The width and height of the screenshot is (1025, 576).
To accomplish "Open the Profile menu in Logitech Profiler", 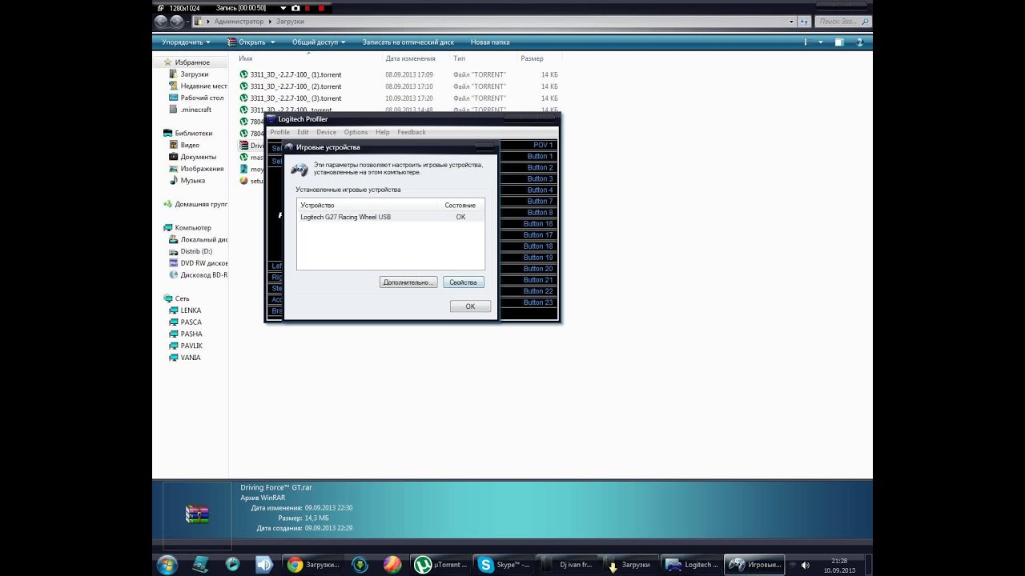I will click(x=279, y=132).
